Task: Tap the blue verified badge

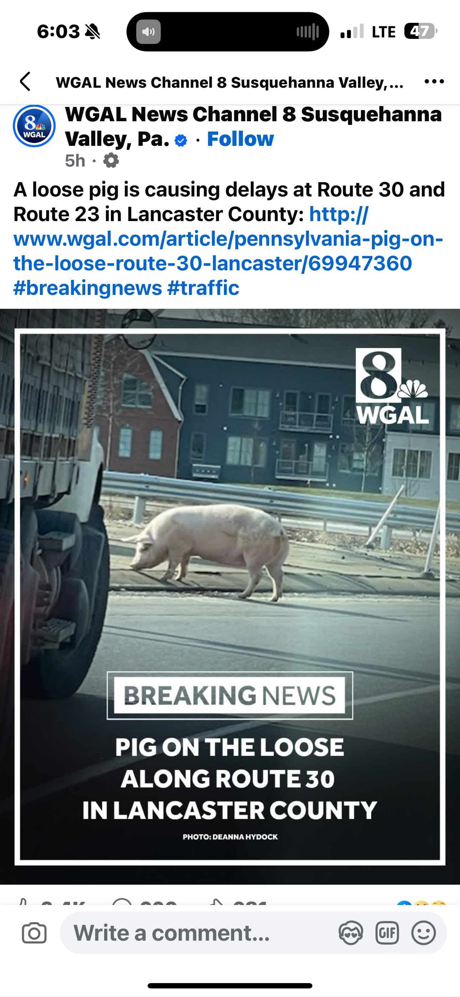Action: (181, 140)
